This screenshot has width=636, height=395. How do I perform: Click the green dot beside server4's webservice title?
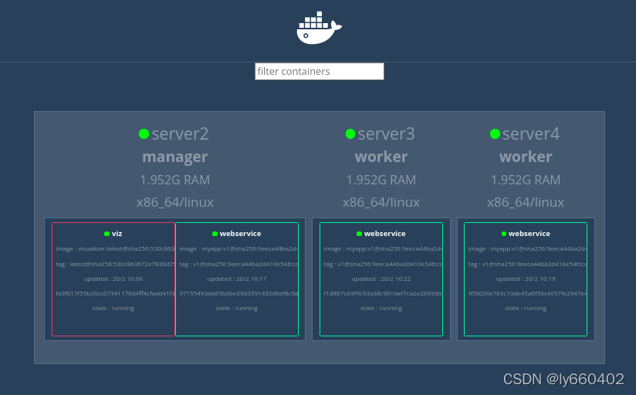(x=504, y=234)
